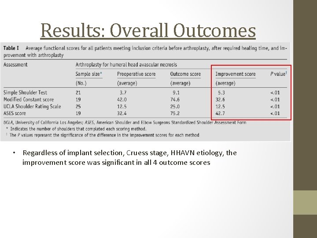Click the 'Sample size' column header
Image resolution: width=317 pixels, height=238 pixels.
click(89, 74)
